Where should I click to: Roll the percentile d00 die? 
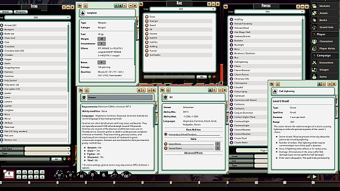click(126, 175)
